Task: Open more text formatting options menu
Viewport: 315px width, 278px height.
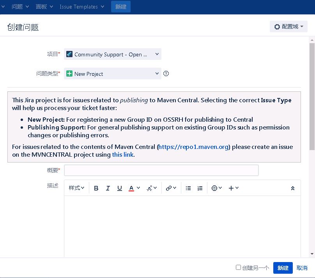Action: pos(152,188)
